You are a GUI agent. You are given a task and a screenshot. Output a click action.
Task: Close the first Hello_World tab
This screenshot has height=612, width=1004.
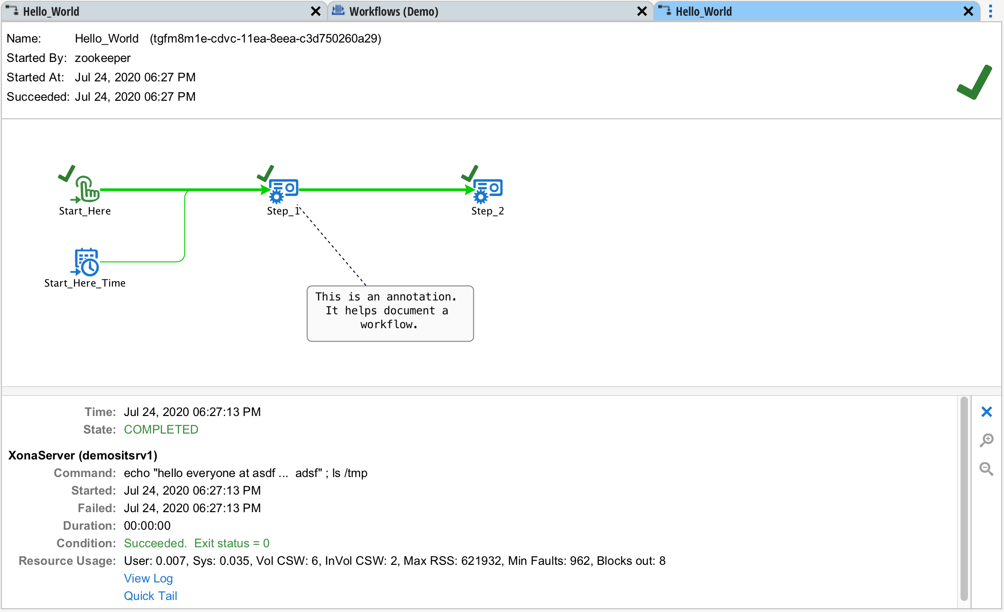coord(316,12)
